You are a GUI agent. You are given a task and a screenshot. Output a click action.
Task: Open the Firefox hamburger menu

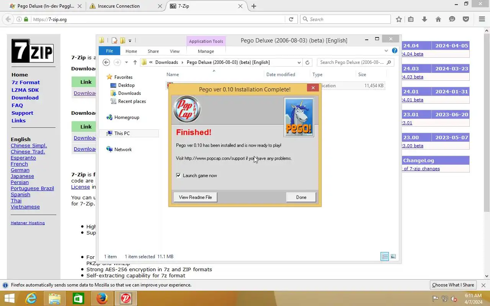(482, 19)
